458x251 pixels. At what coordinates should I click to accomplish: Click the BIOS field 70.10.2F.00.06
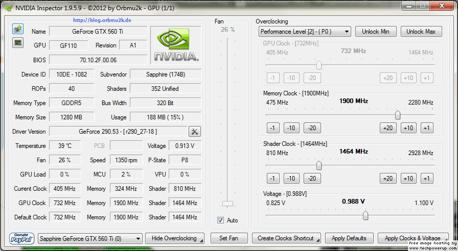(98, 60)
